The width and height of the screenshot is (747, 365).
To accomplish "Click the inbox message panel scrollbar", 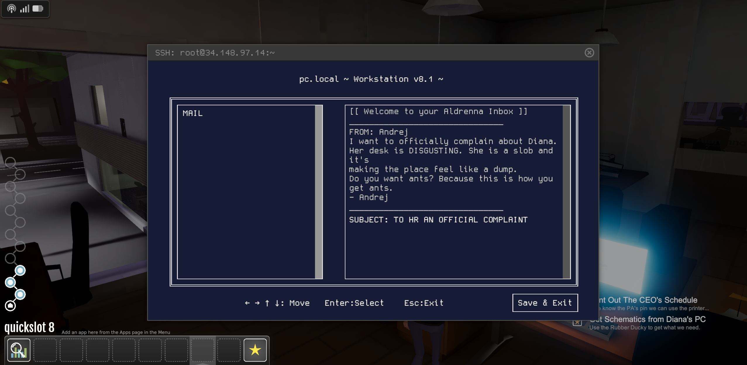I will 566,192.
